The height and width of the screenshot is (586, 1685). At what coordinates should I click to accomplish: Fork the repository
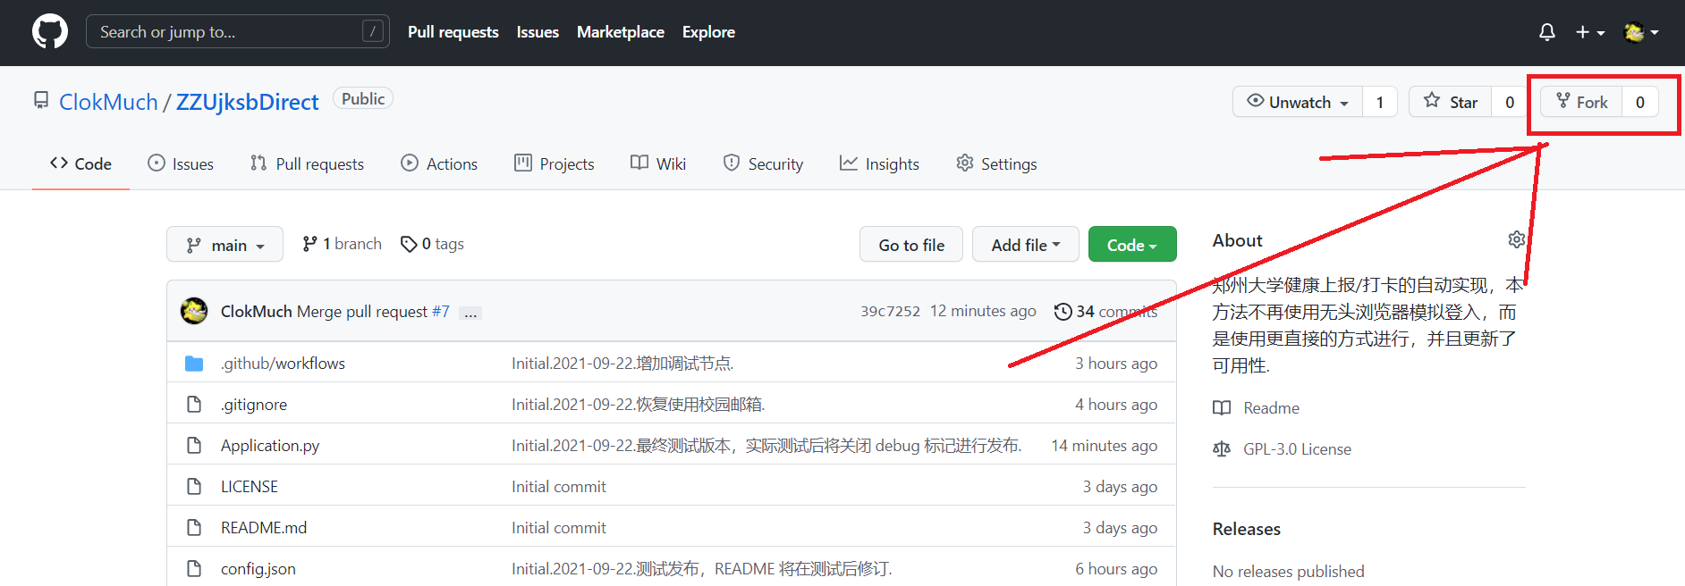point(1581,102)
